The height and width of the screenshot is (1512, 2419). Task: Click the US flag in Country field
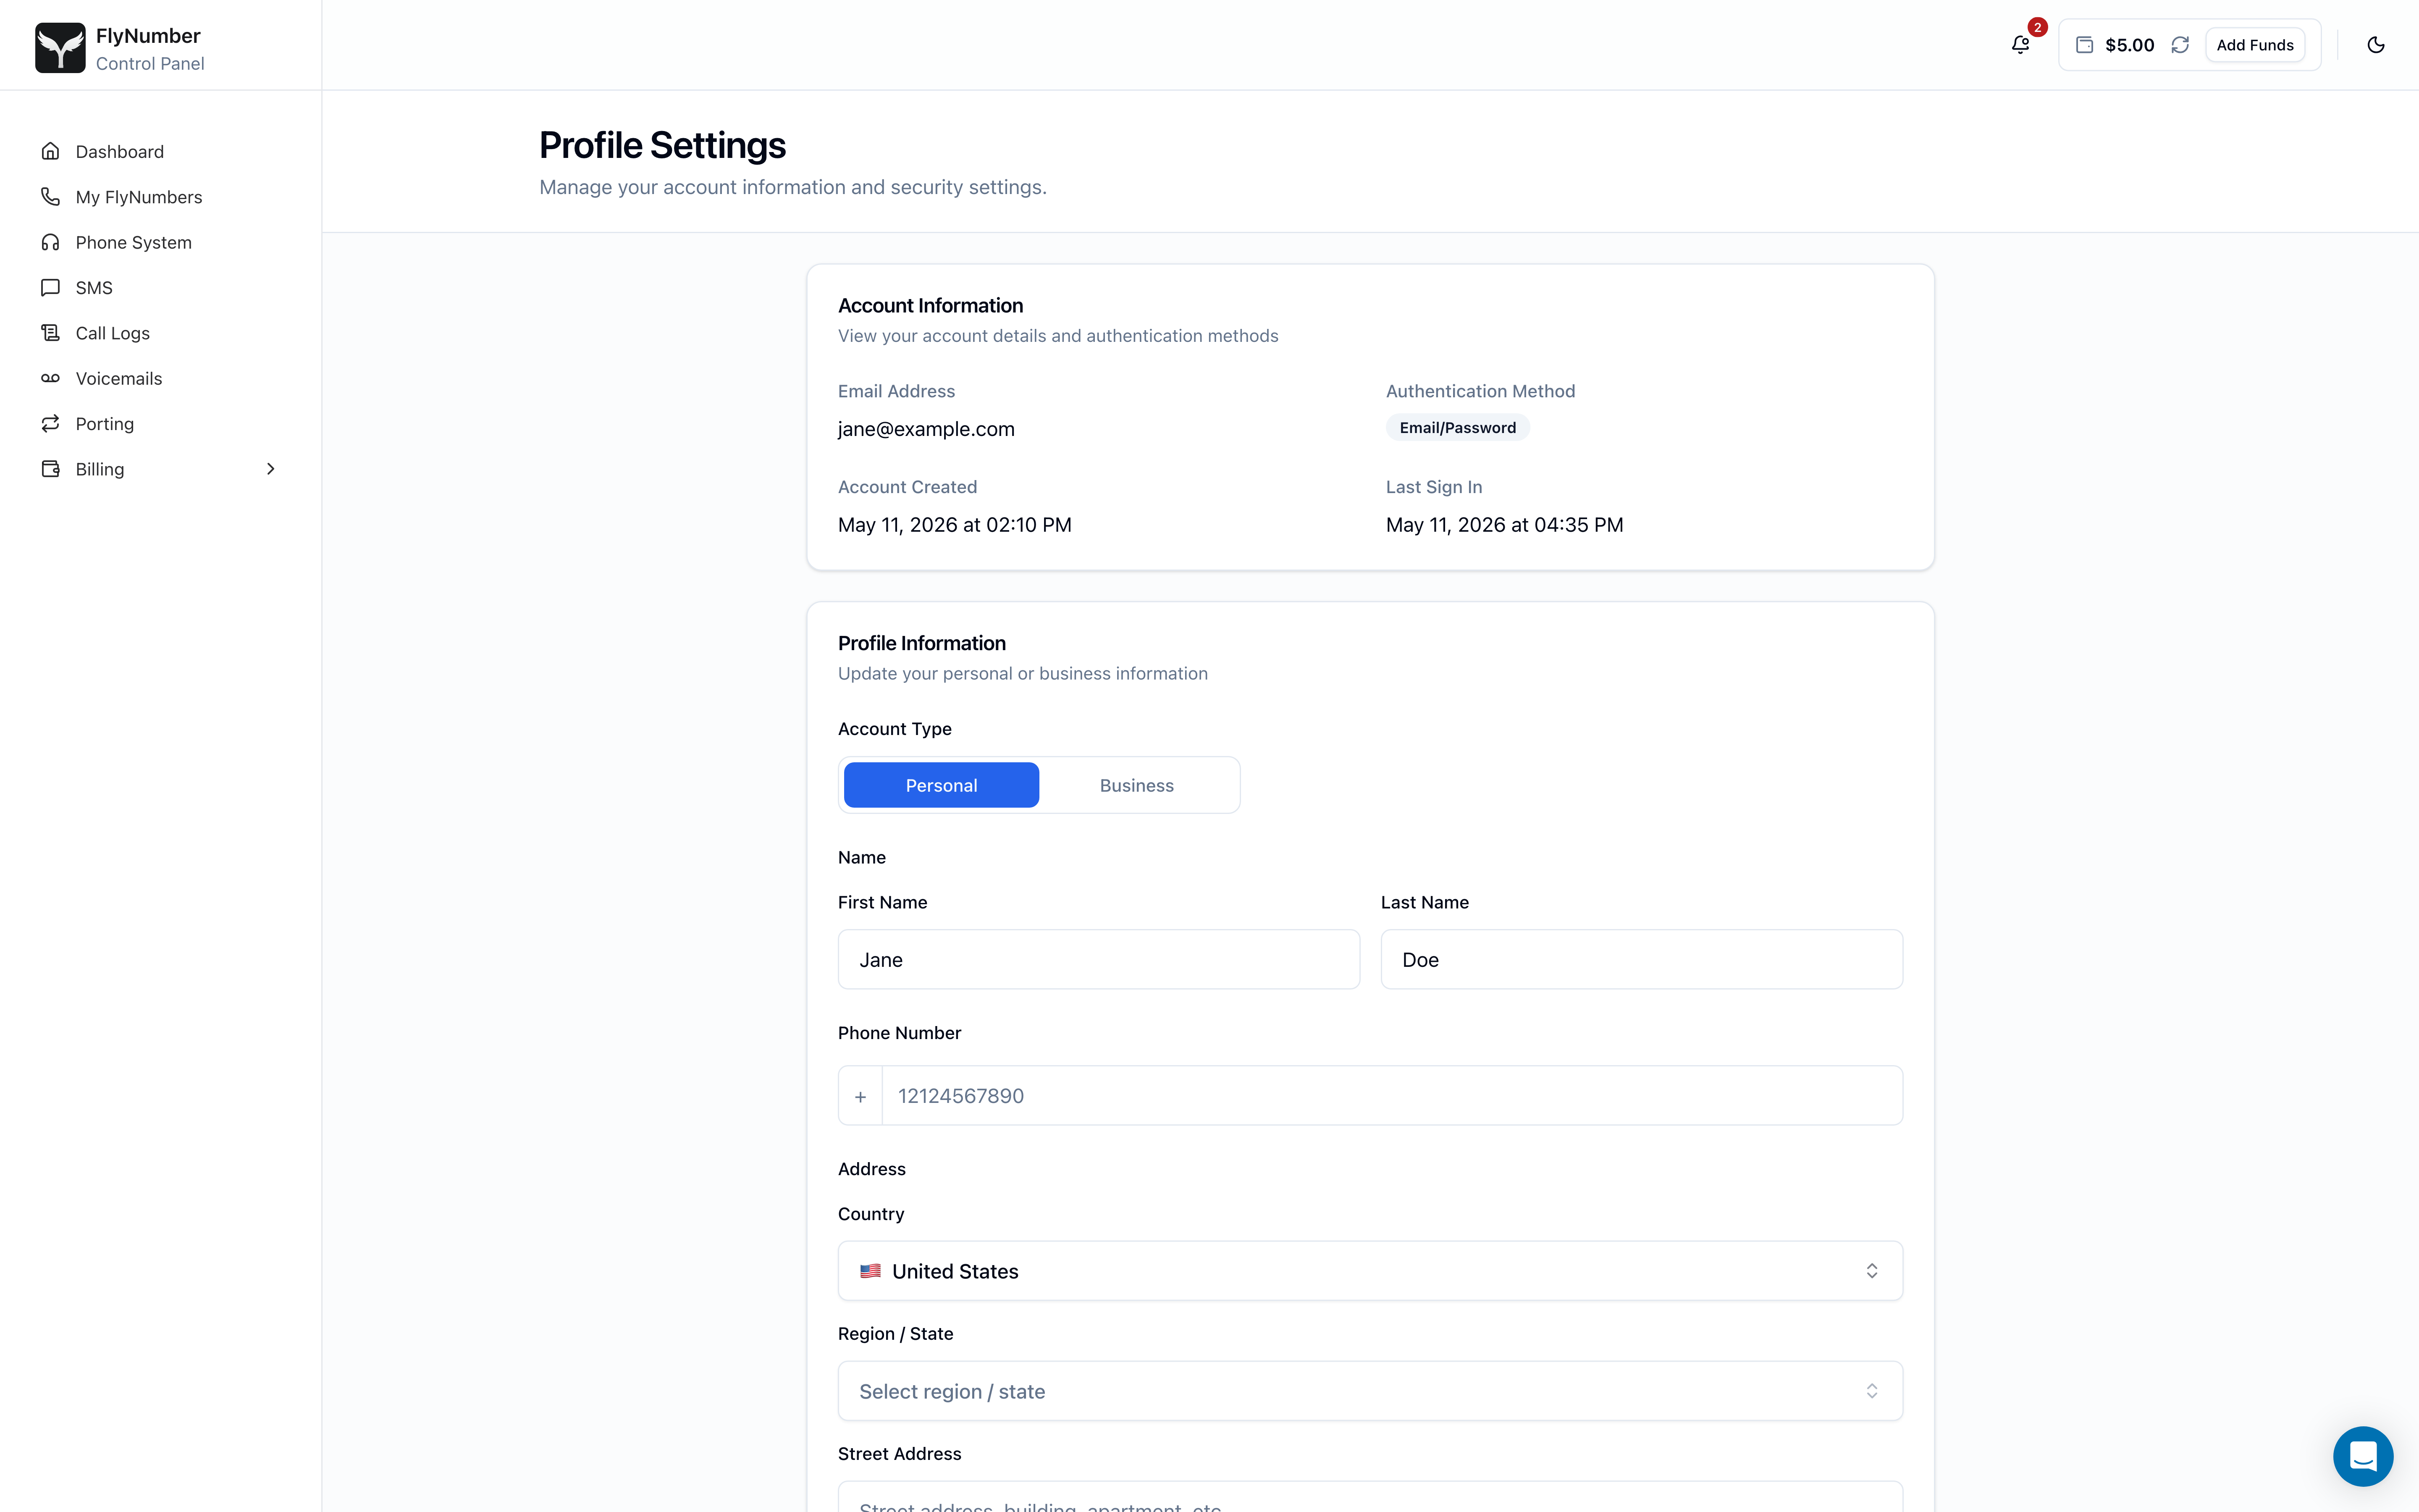point(871,1271)
